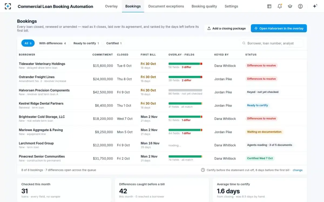Screen dimensions: 324x202
Task: Open the user profile icon
Action: pos(300,6)
